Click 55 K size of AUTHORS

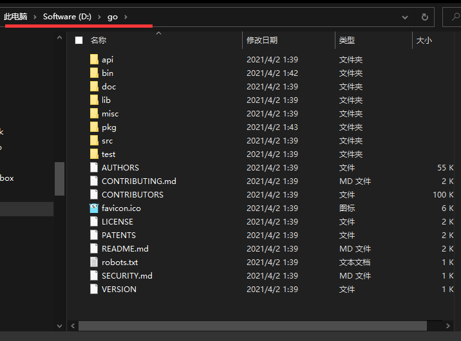[x=445, y=167]
